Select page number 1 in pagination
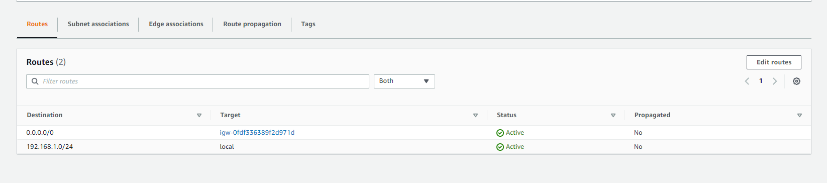 coord(761,81)
